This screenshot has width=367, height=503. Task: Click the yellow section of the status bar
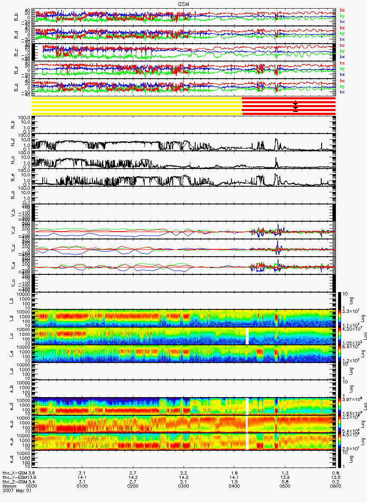point(137,106)
